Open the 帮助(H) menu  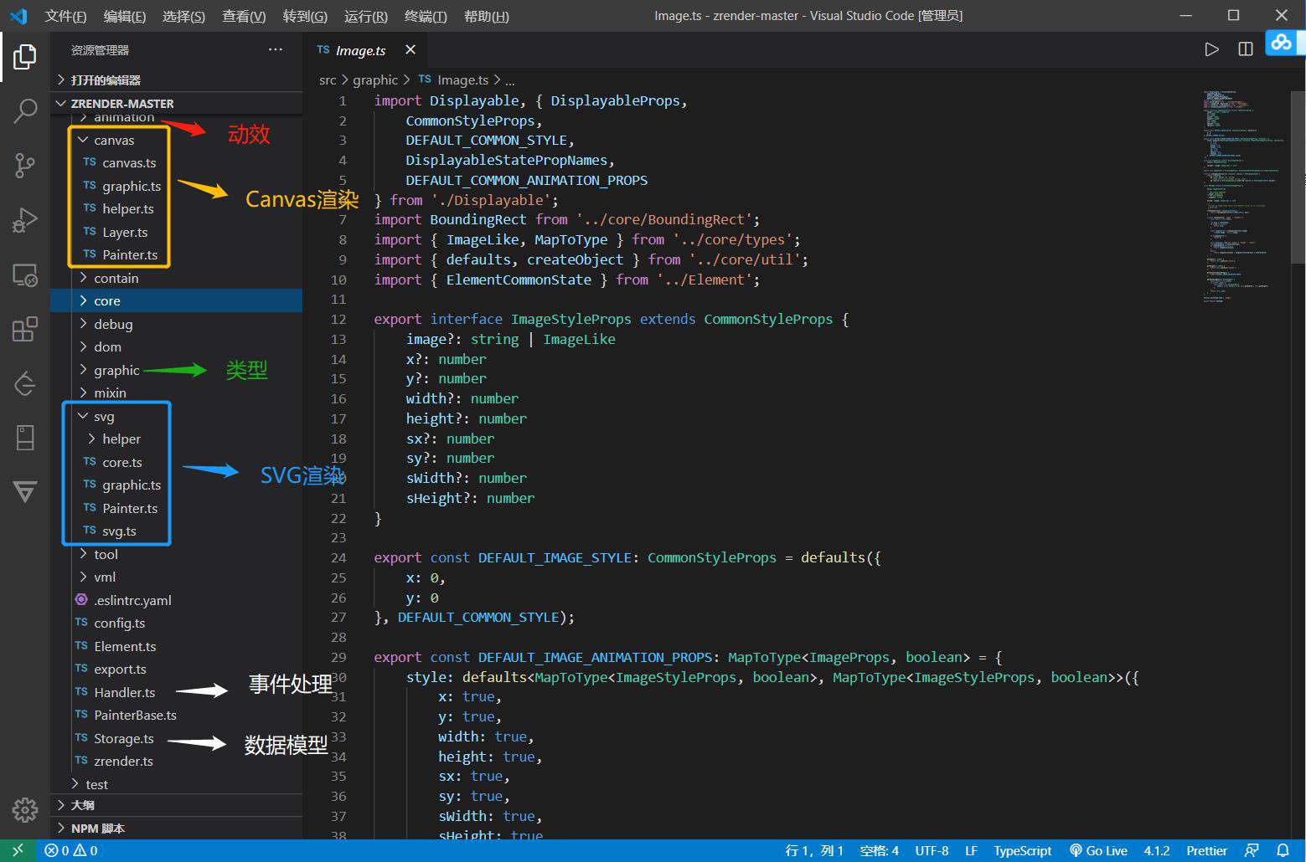486,16
